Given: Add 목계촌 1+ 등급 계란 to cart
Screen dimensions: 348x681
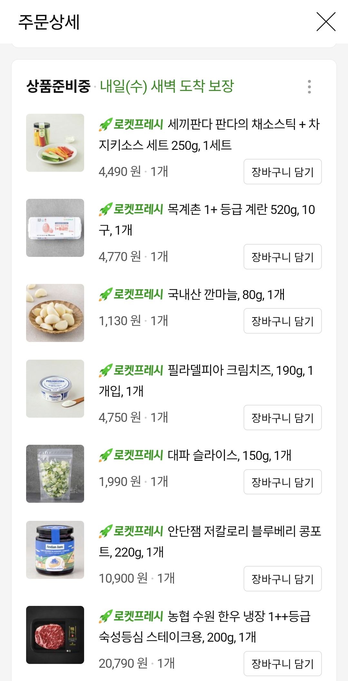Looking at the screenshot, I should (x=283, y=257).
